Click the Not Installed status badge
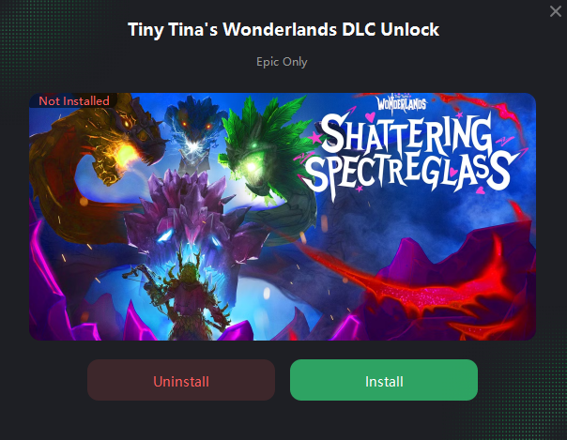The width and height of the screenshot is (567, 440). (x=74, y=100)
